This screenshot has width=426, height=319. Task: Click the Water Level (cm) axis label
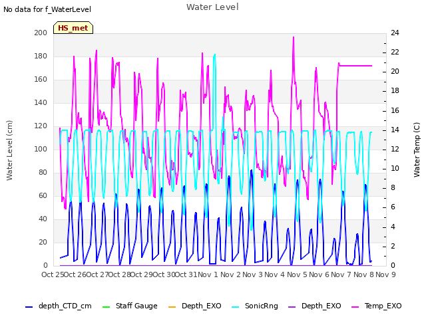[9, 150]
